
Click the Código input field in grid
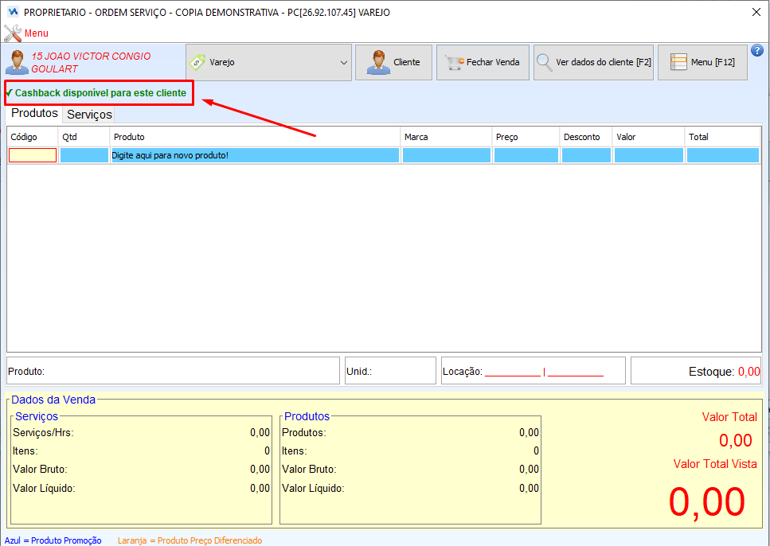(x=33, y=155)
